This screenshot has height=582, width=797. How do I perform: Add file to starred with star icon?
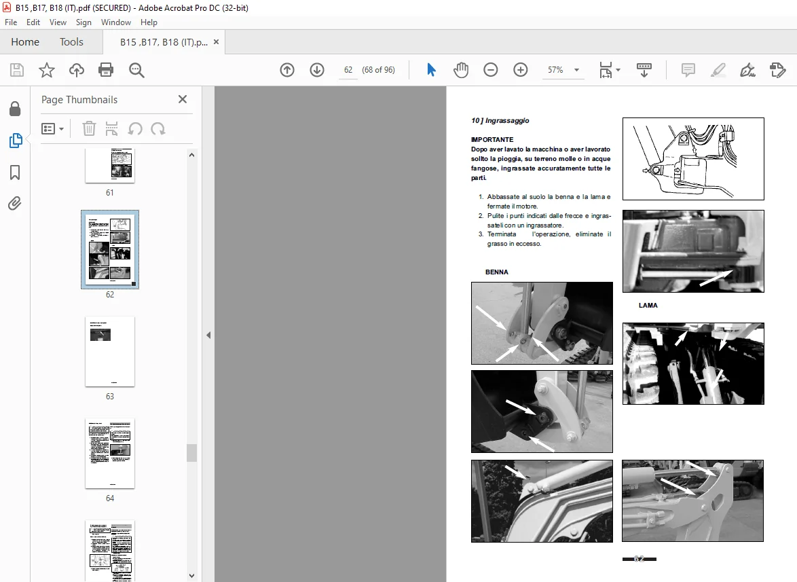47,70
